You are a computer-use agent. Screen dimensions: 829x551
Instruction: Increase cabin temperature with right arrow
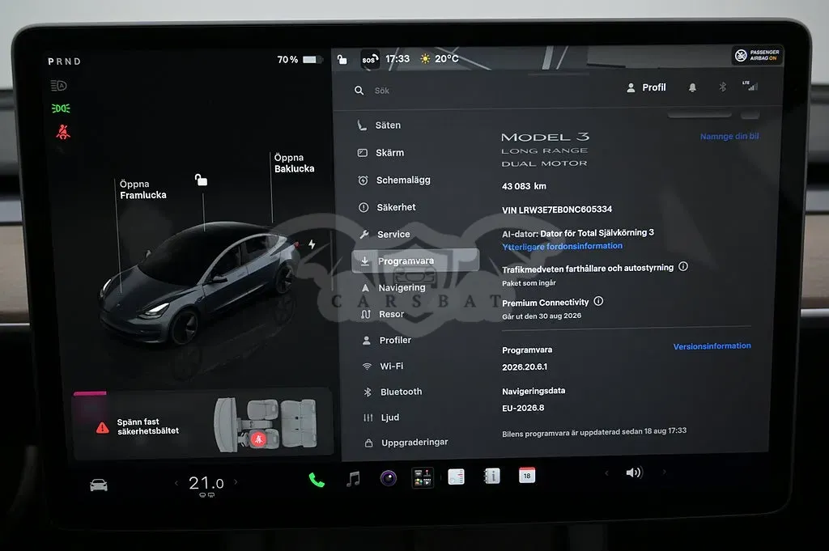tap(236, 481)
